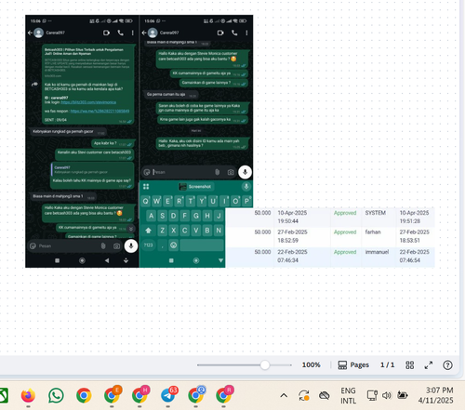The width and height of the screenshot is (465, 410).
Task: Click the SYSTEM approver cell
Action: tap(376, 213)
